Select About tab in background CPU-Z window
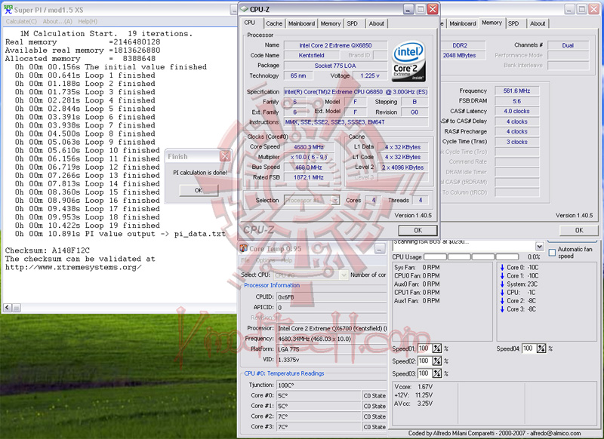 [x=538, y=23]
